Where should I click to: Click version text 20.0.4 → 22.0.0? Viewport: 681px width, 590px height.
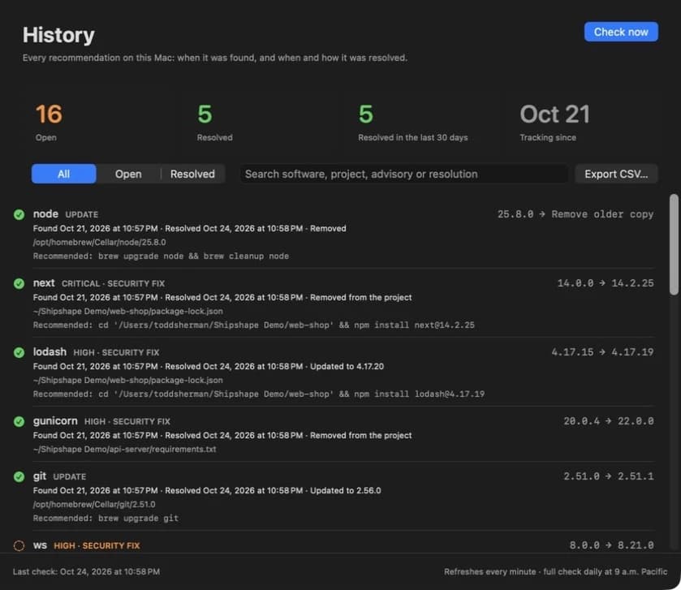pyautogui.click(x=609, y=421)
